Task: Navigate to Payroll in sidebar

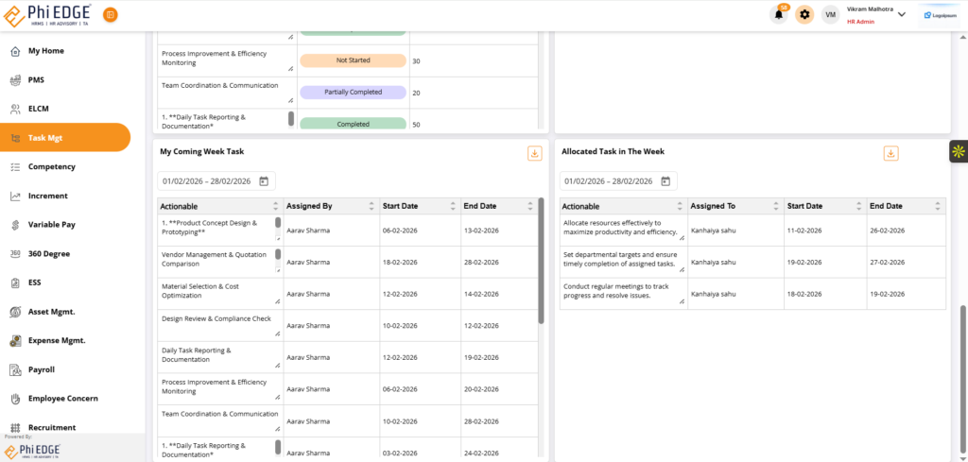Action: pos(41,369)
